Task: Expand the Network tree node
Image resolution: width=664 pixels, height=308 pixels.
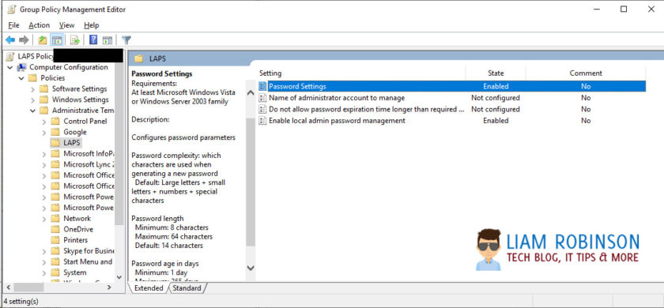Action: 44,219
